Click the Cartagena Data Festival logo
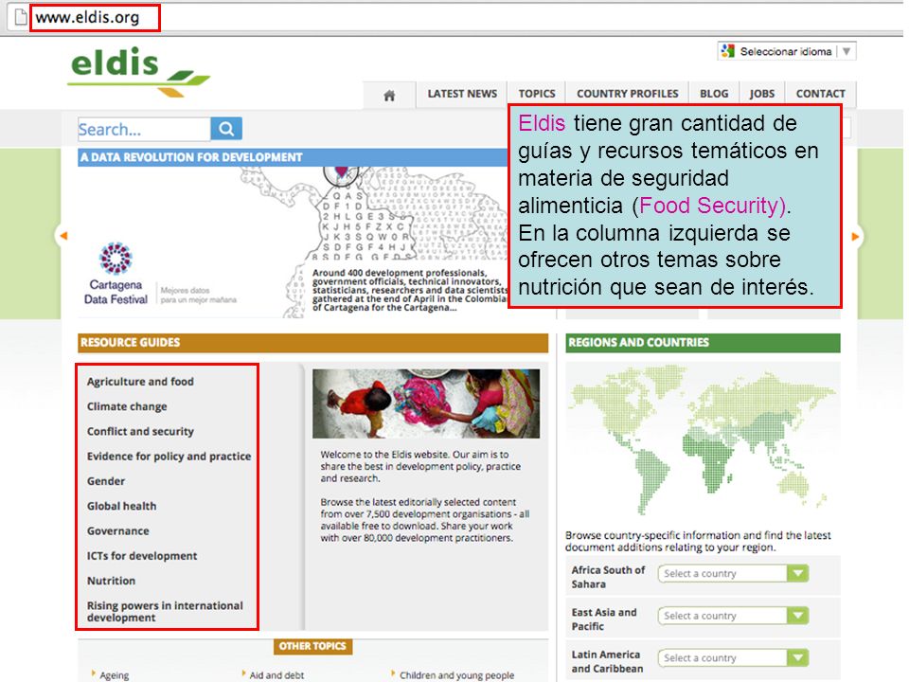Image resolution: width=909 pixels, height=682 pixels. point(116,274)
